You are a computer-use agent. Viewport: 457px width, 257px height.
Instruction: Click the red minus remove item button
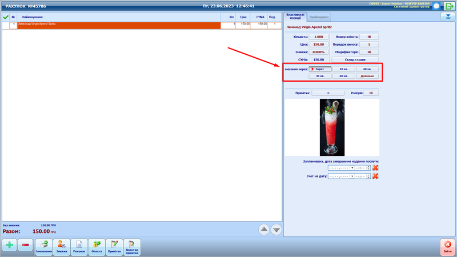(25, 245)
